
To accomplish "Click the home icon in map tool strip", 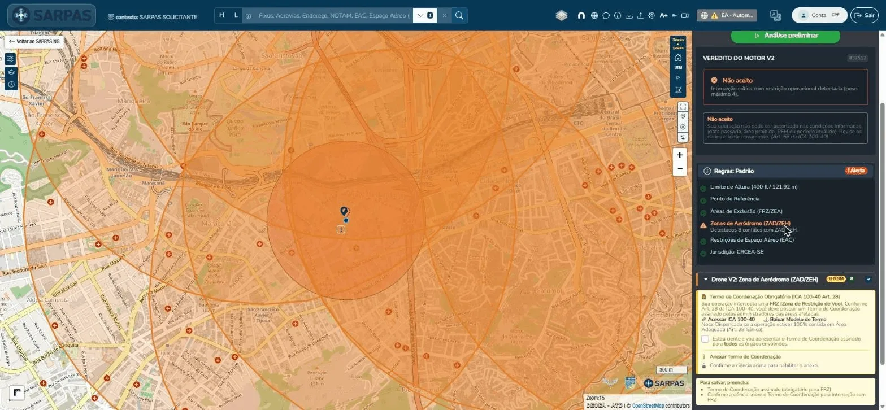I will 678,58.
